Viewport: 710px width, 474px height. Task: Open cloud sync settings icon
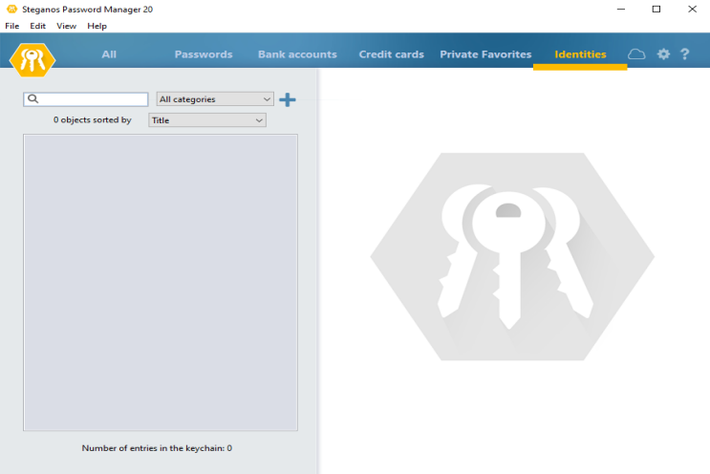636,54
